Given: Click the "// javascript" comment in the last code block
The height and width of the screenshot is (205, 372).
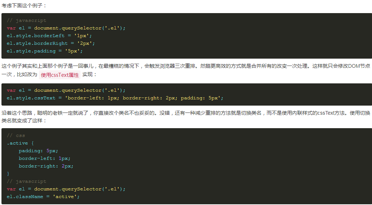Looking at the screenshot, I should [x=26, y=181].
